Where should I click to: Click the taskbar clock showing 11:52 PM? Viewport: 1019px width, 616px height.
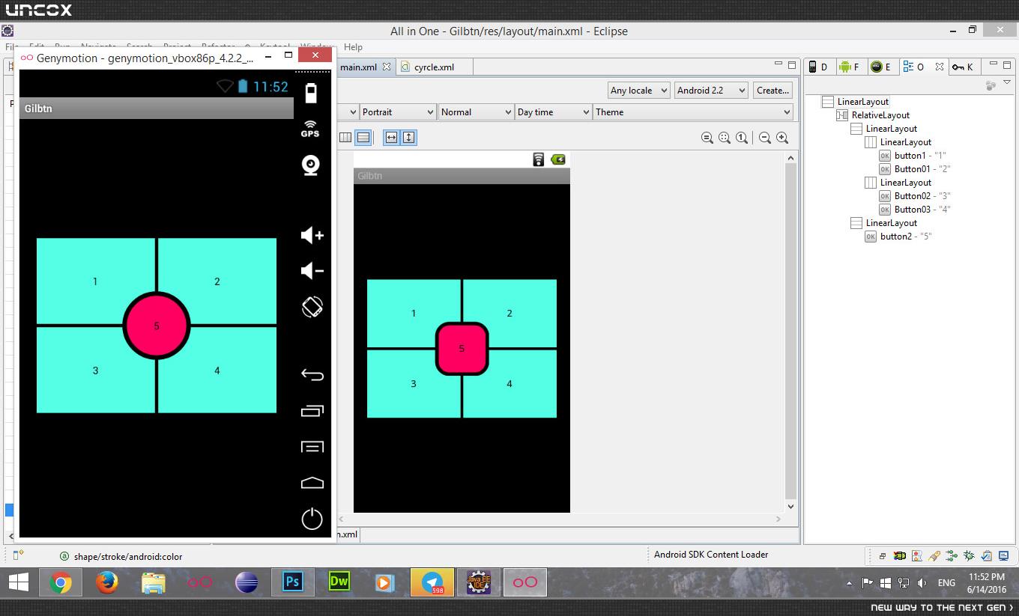click(986, 583)
